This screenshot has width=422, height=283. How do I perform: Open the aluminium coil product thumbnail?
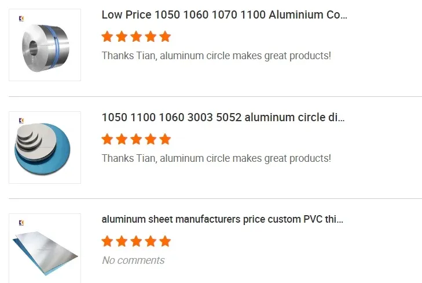tap(45, 45)
